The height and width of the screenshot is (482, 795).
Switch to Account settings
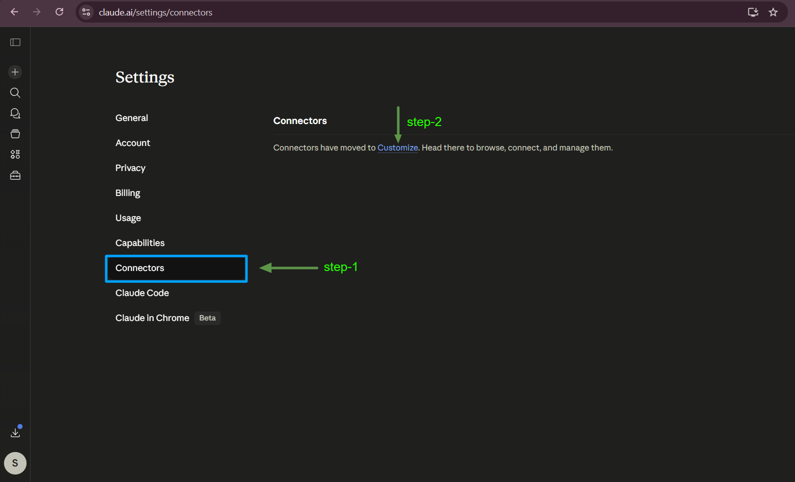click(133, 143)
